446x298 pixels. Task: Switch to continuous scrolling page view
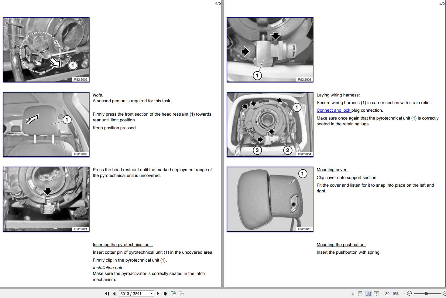coord(360,293)
